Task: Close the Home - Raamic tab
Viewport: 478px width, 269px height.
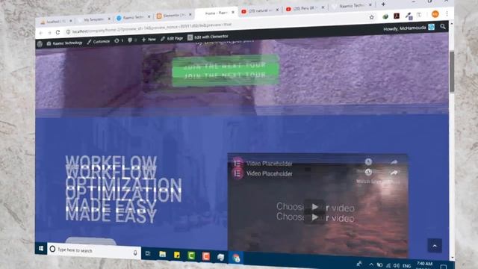Action: pyautogui.click(x=233, y=12)
